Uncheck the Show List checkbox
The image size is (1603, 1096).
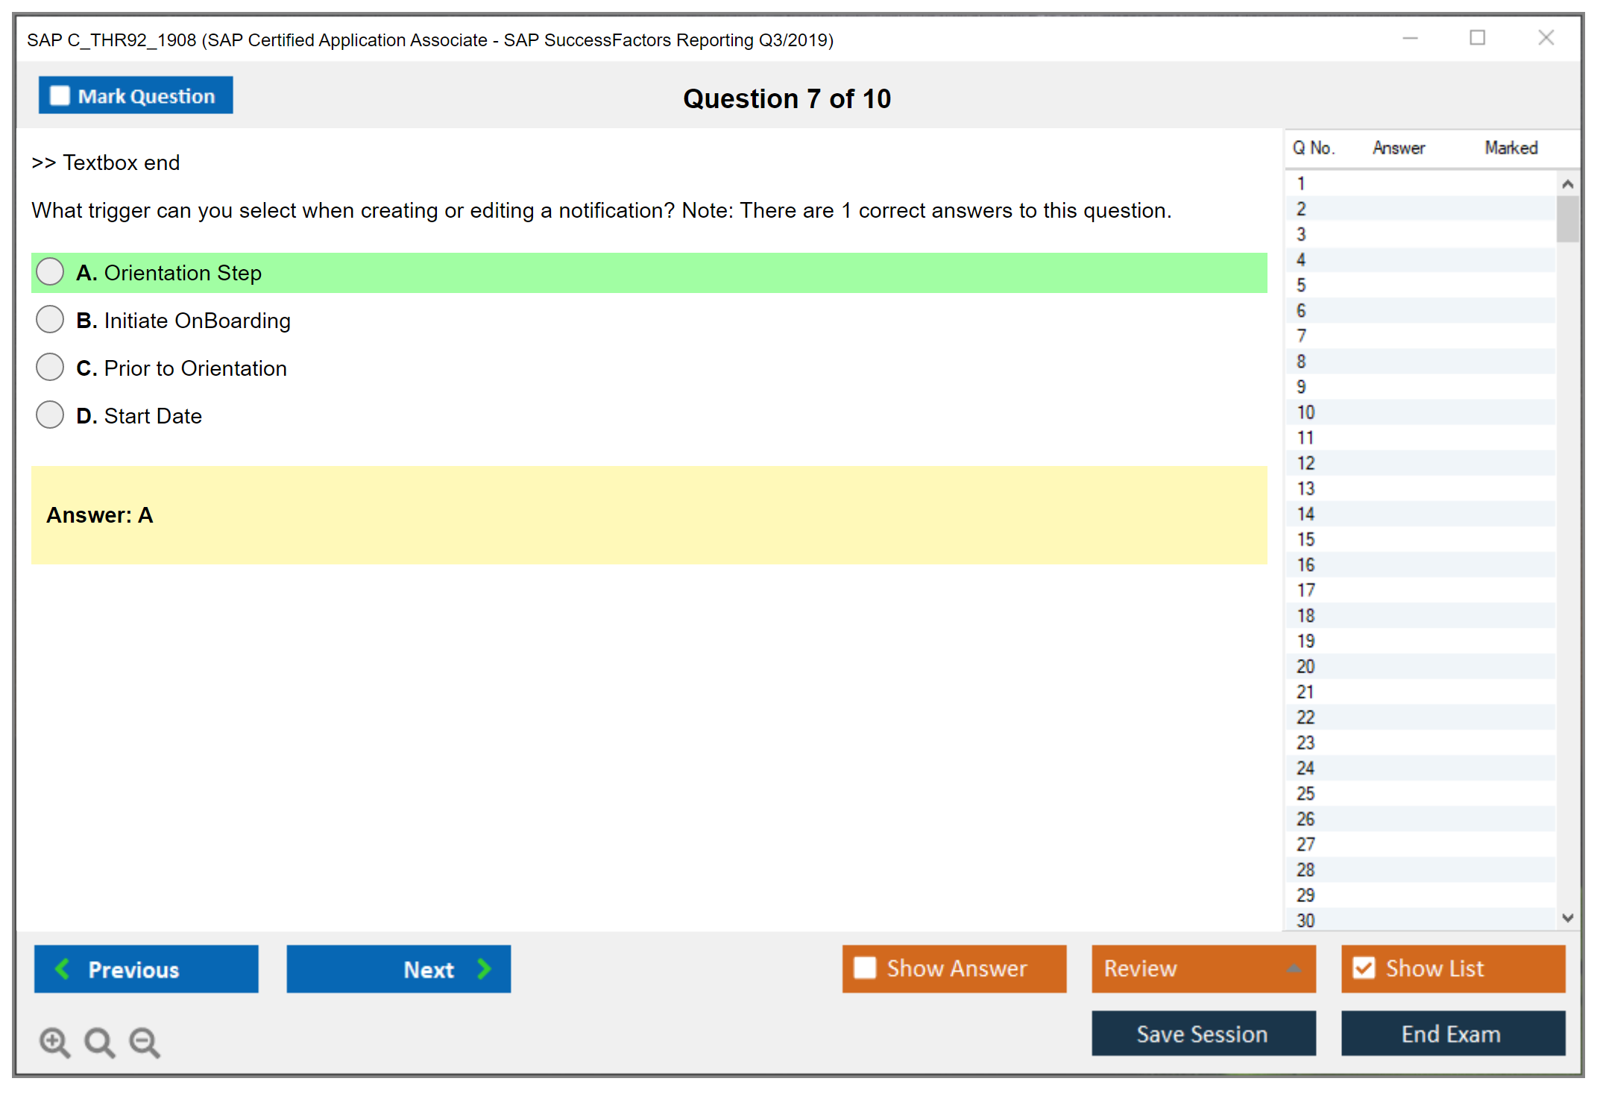[x=1364, y=968]
